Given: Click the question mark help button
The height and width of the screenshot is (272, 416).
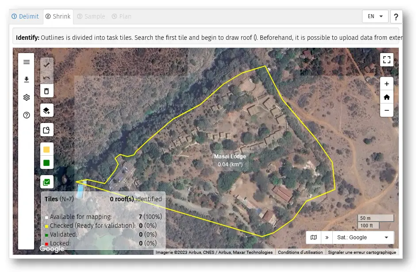Looking at the screenshot, I should point(396,17).
